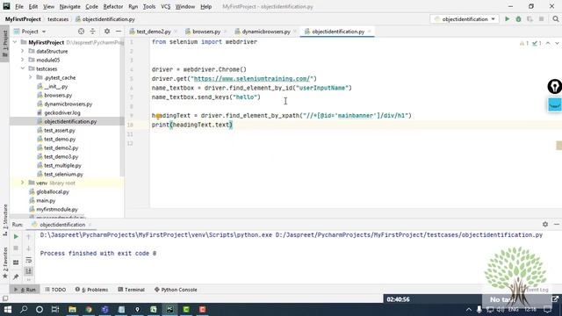
Task: Collapse all in Project panel toolbar
Action: tap(92, 32)
